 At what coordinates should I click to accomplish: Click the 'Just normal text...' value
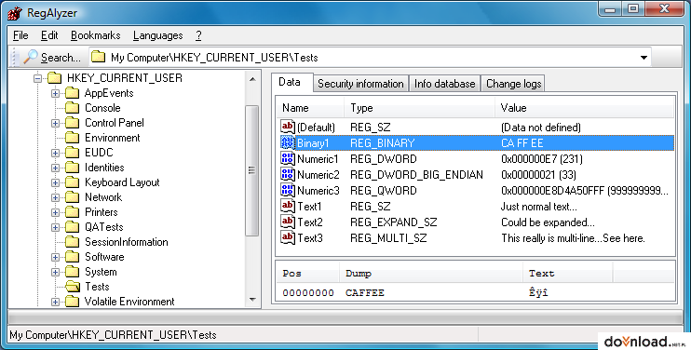tap(539, 207)
